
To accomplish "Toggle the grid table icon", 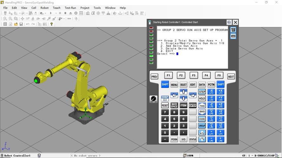I will point(5,24).
